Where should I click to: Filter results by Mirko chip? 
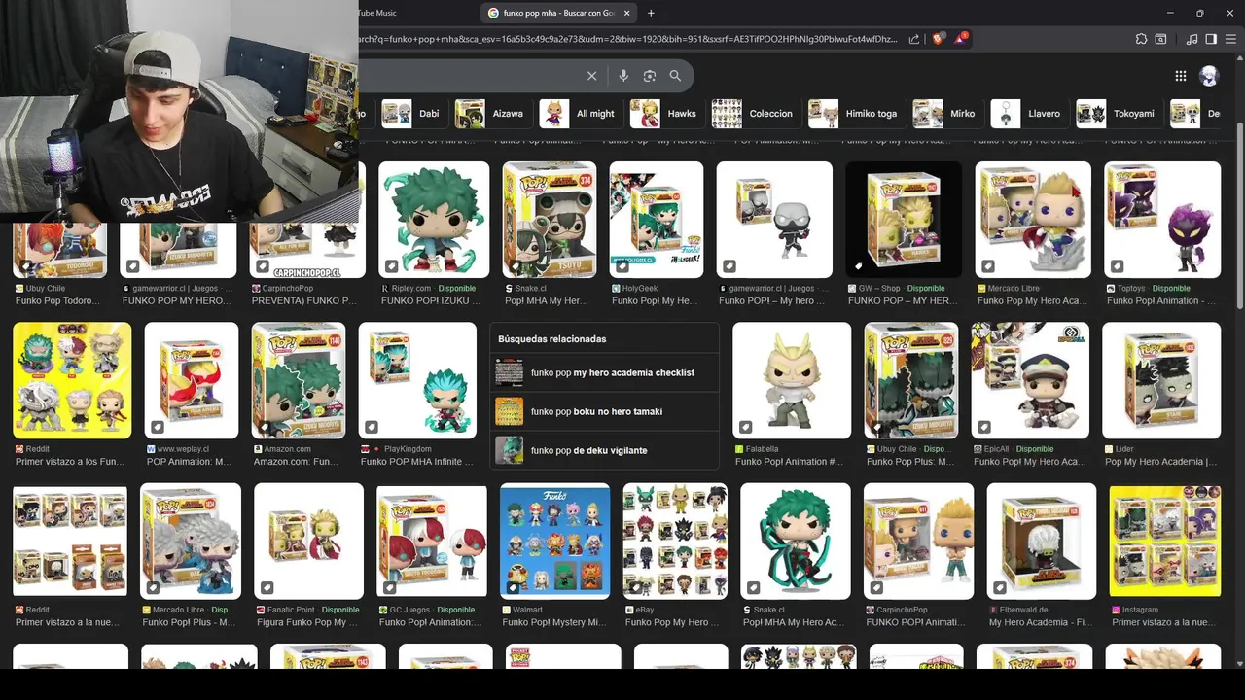tap(944, 114)
